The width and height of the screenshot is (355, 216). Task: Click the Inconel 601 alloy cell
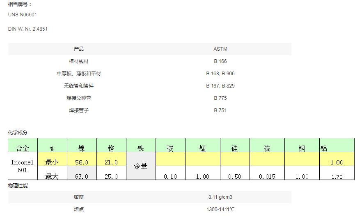(x=23, y=166)
